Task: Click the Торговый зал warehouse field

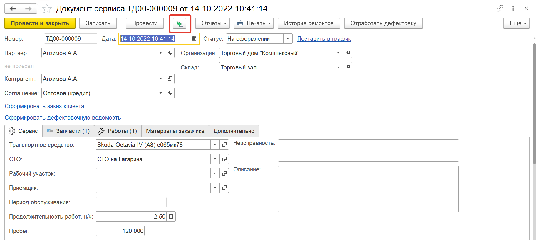Action: (276, 67)
